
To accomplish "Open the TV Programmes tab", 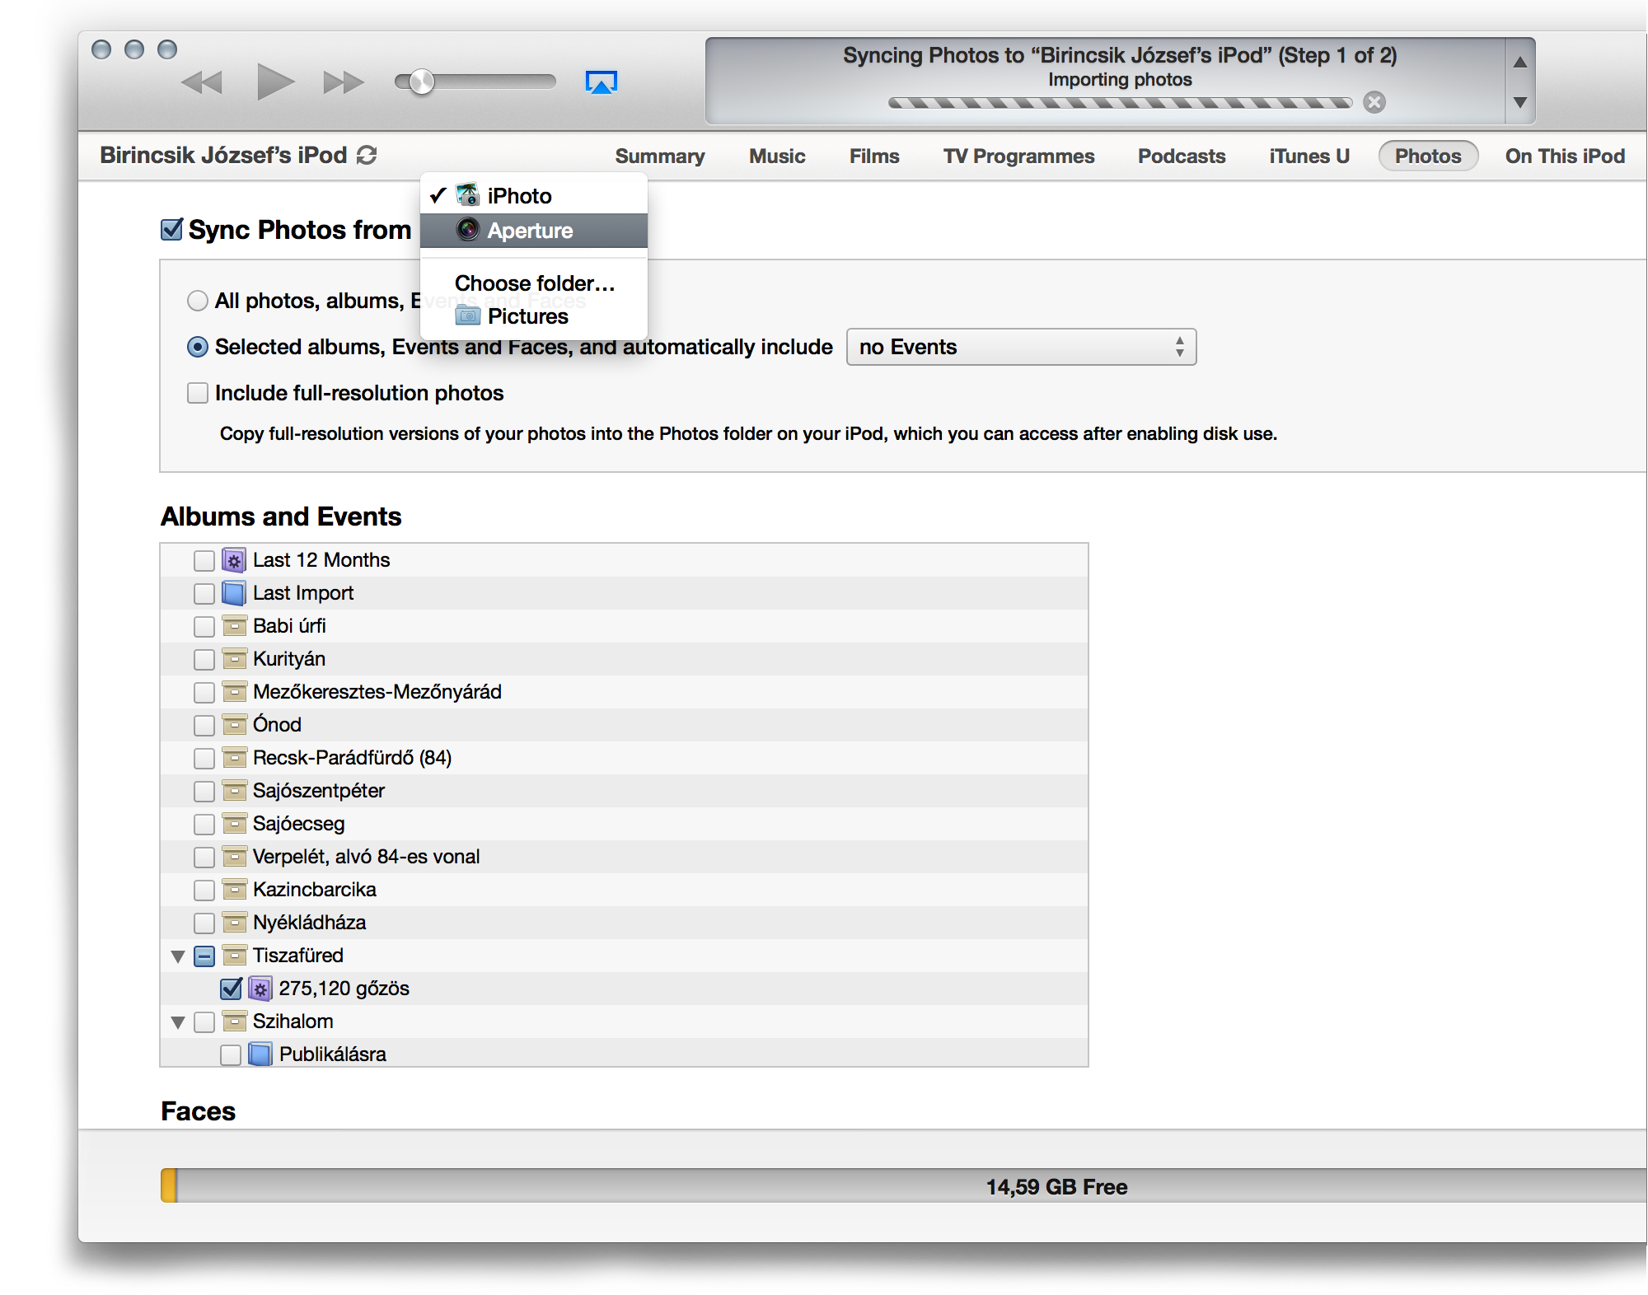I will 1018,157.
